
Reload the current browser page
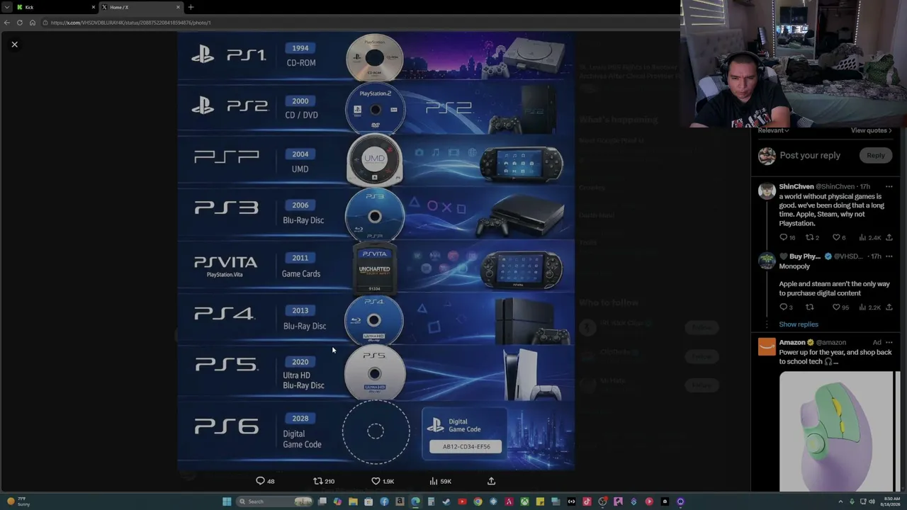pyautogui.click(x=20, y=23)
